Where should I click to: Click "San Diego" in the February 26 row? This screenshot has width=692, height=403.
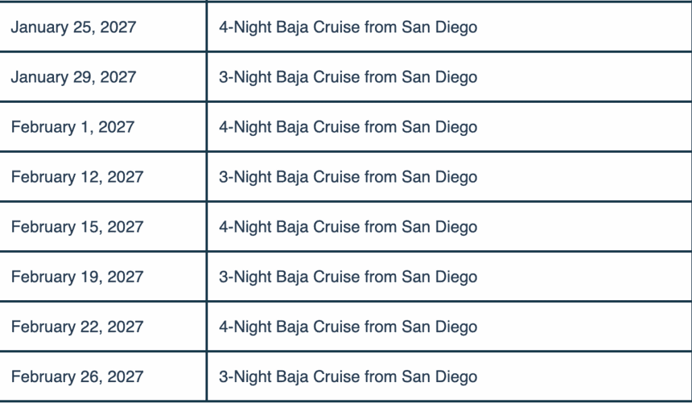[439, 377]
